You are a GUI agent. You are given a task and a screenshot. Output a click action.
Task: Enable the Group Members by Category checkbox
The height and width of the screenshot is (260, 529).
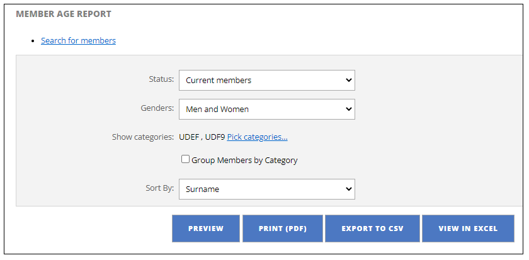click(186, 159)
